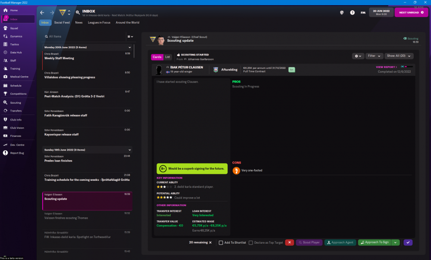This screenshot has height=260, width=431.
Task: Open the world globe icon in top bar
Action: click(342, 12)
